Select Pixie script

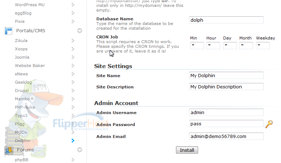[20, 21]
